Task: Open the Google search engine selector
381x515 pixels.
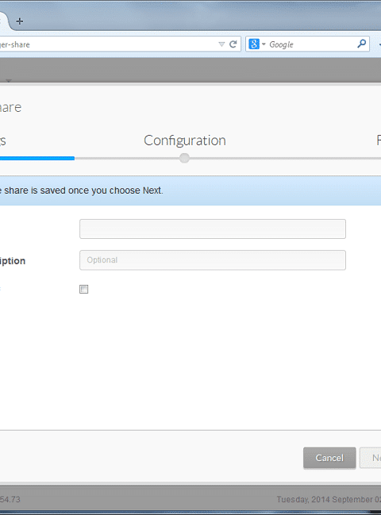Action: pyautogui.click(x=257, y=44)
